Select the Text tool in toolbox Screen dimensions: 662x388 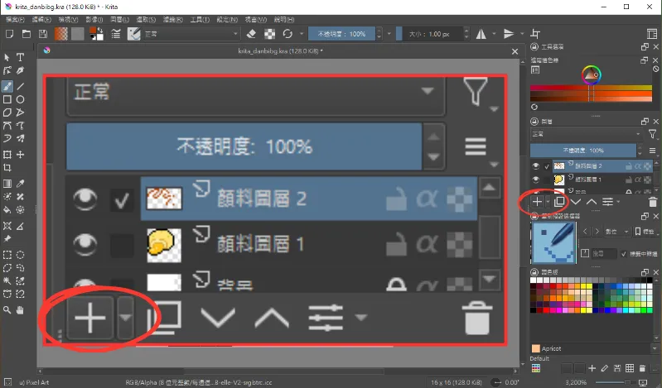tap(20, 57)
